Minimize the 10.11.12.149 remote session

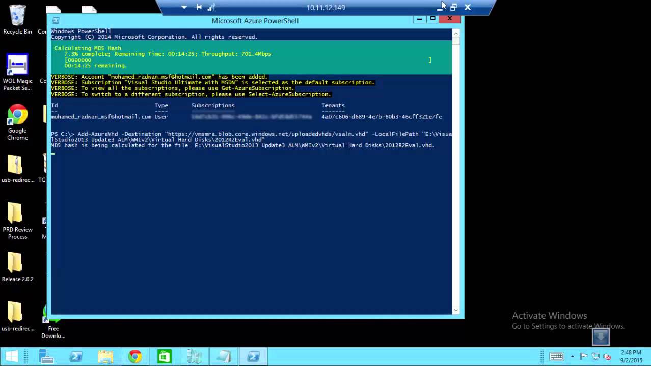click(440, 7)
